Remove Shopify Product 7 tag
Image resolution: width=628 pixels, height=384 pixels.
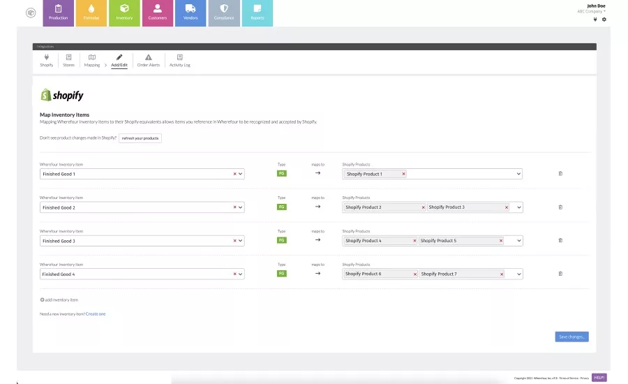(x=502, y=274)
